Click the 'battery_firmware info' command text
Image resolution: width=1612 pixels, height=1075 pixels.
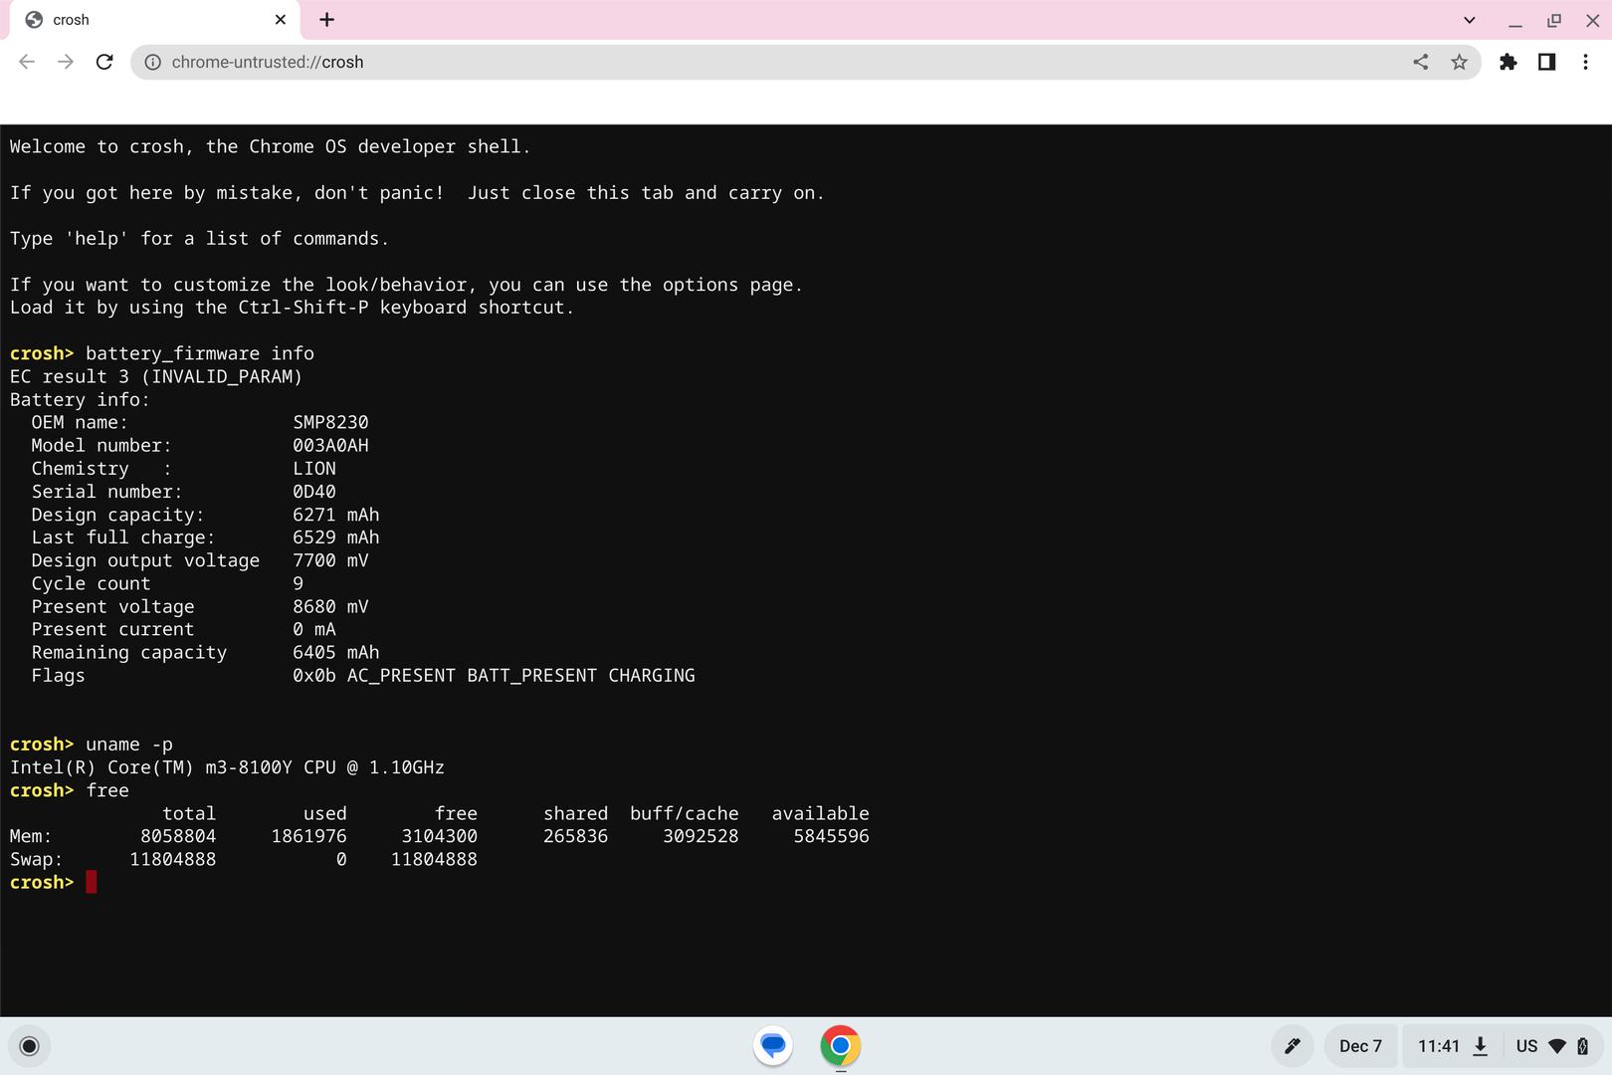click(x=200, y=353)
